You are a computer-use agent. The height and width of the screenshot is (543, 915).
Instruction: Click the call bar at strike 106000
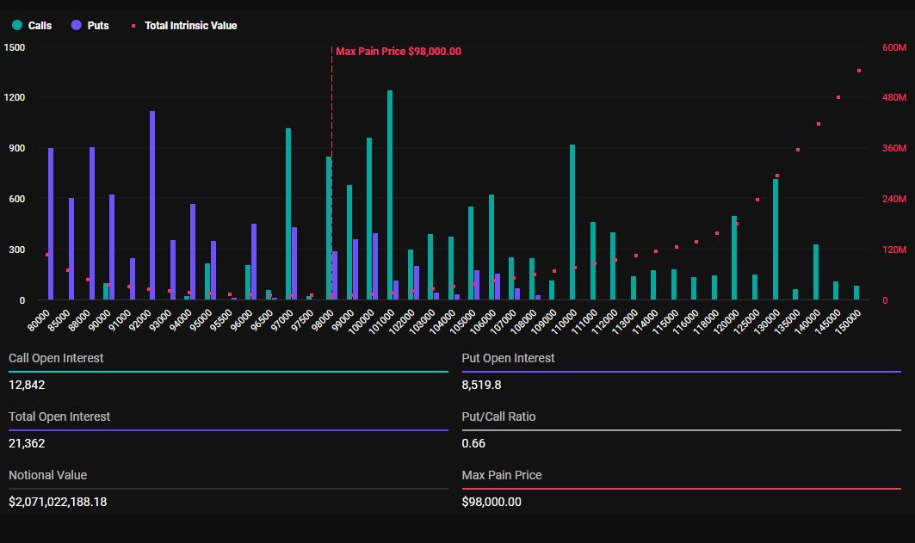492,247
